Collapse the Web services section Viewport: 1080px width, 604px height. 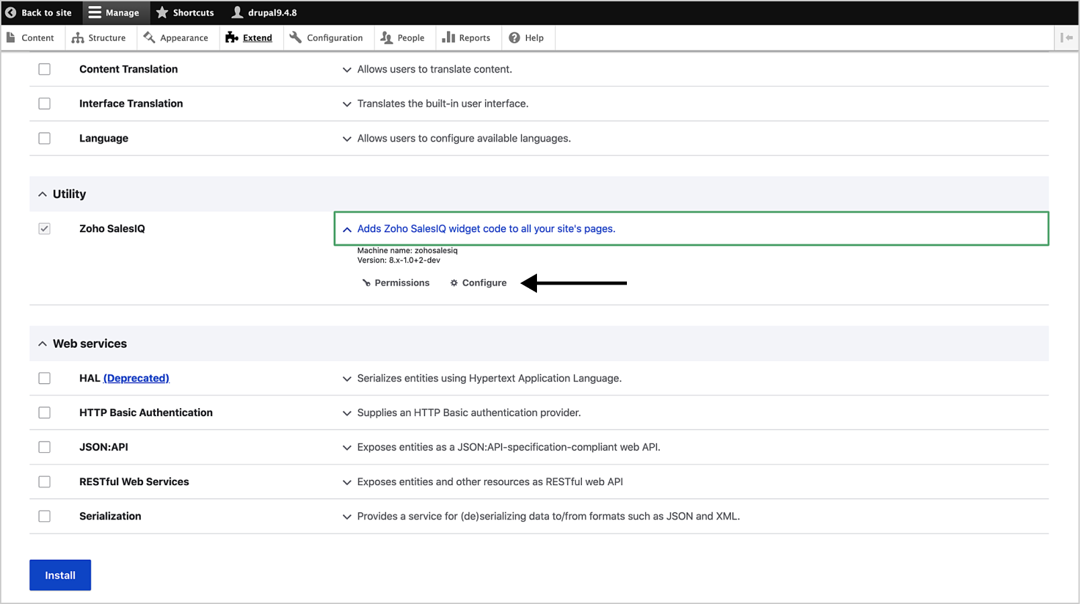[43, 344]
